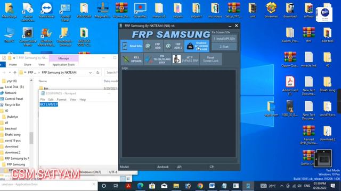Viewport: 341px width, 191px height.
Task: Open Cortana search circle on taskbar
Action: [104, 186]
